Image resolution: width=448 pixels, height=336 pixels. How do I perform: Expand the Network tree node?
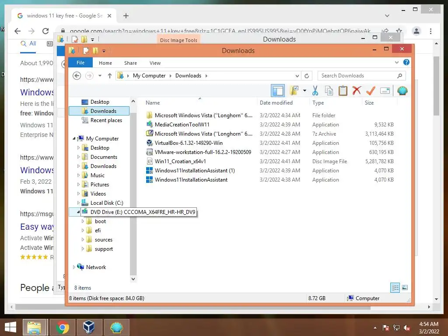pyautogui.click(x=74, y=267)
